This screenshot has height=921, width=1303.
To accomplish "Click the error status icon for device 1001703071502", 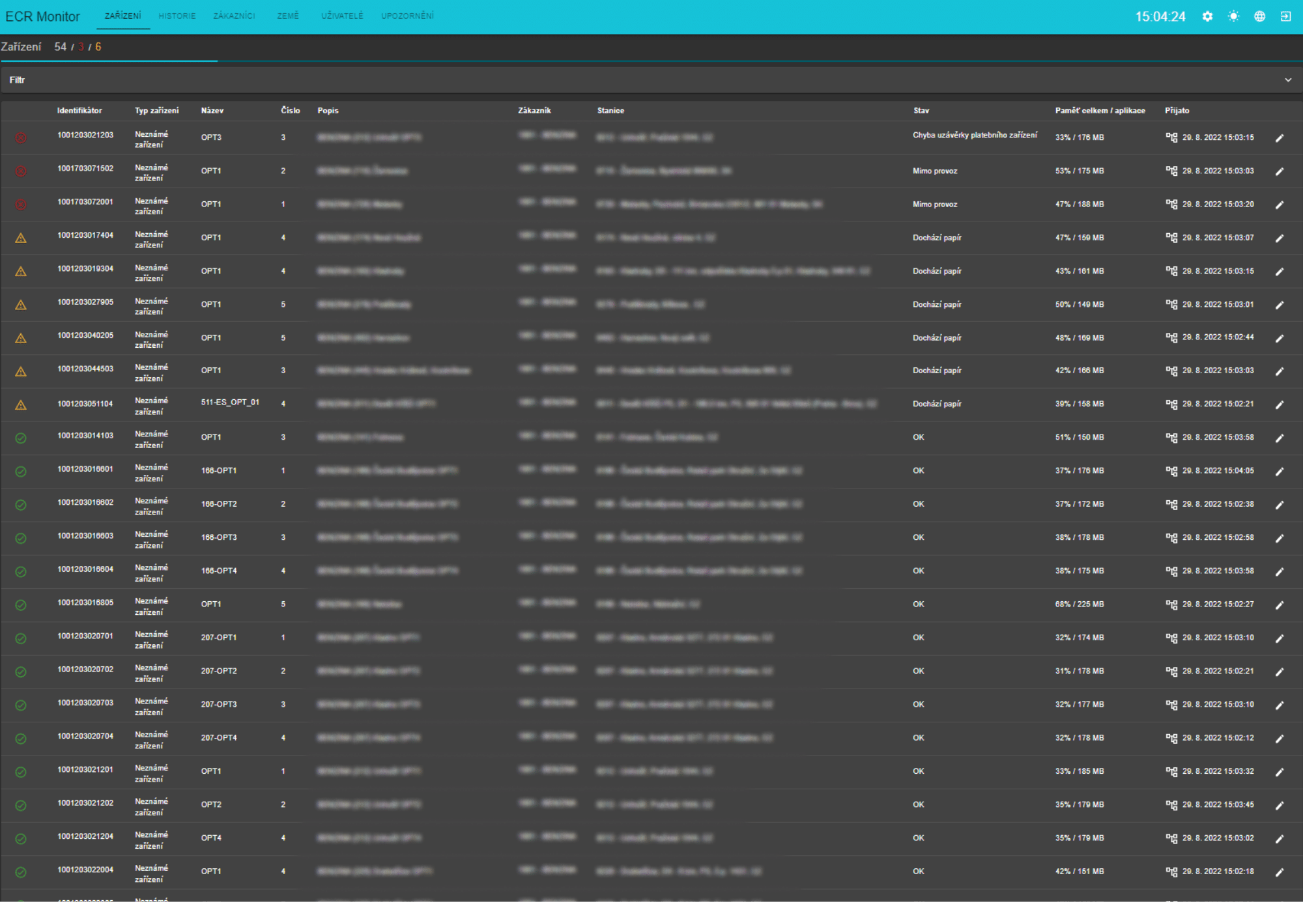I will point(21,171).
